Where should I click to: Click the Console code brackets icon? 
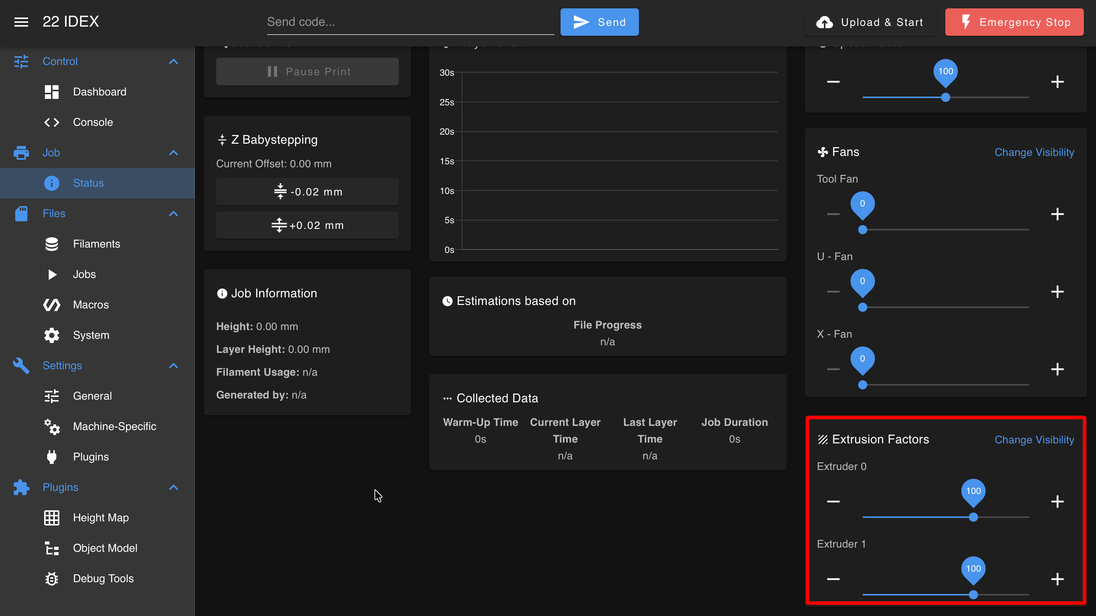(51, 122)
